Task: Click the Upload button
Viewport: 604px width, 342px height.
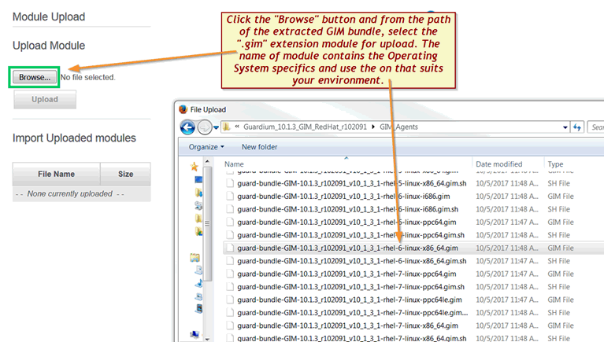Action: [x=45, y=99]
